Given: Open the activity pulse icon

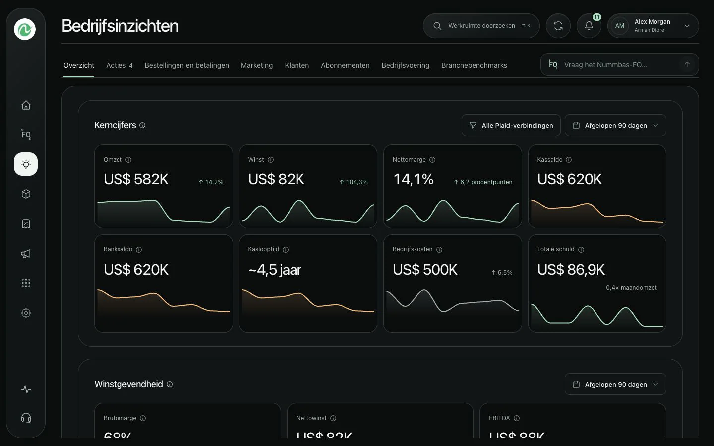Looking at the screenshot, I should [26, 390].
